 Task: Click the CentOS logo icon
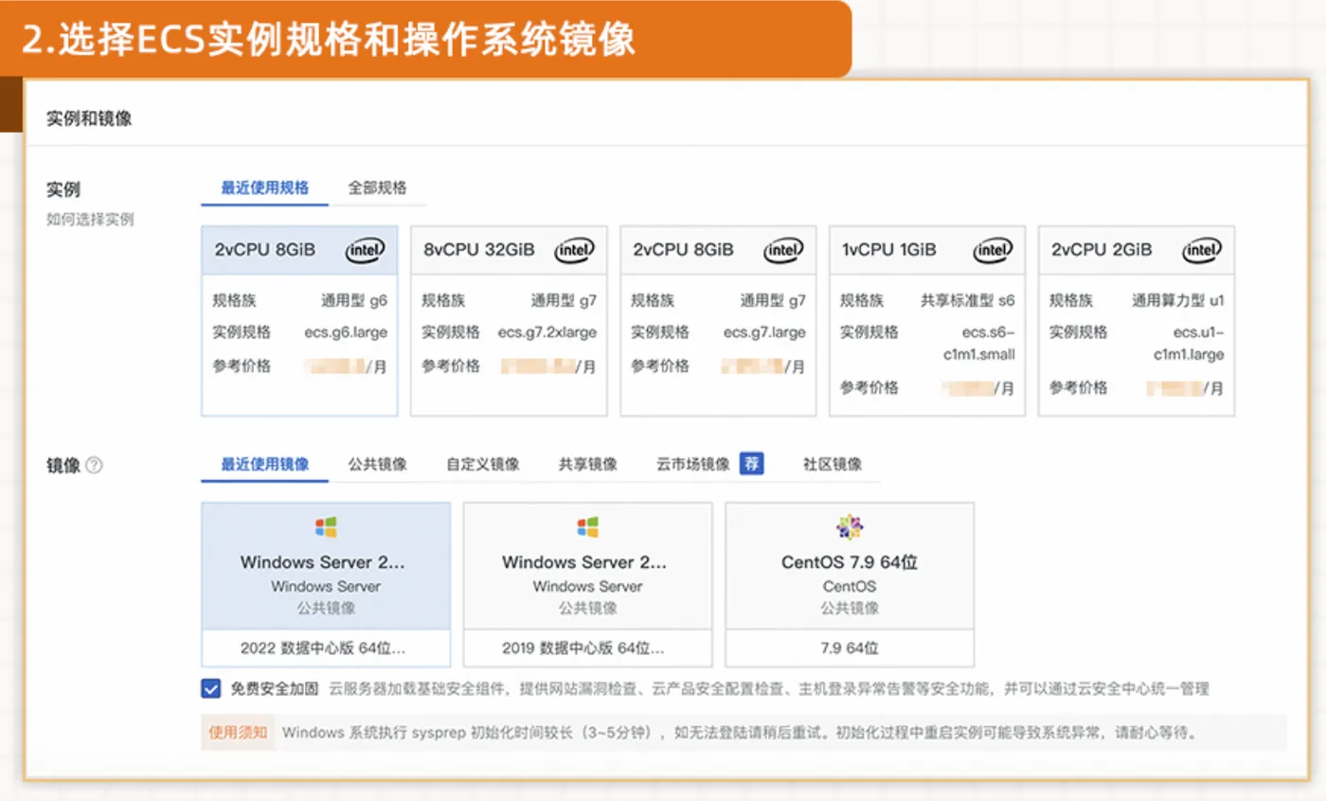[x=850, y=527]
